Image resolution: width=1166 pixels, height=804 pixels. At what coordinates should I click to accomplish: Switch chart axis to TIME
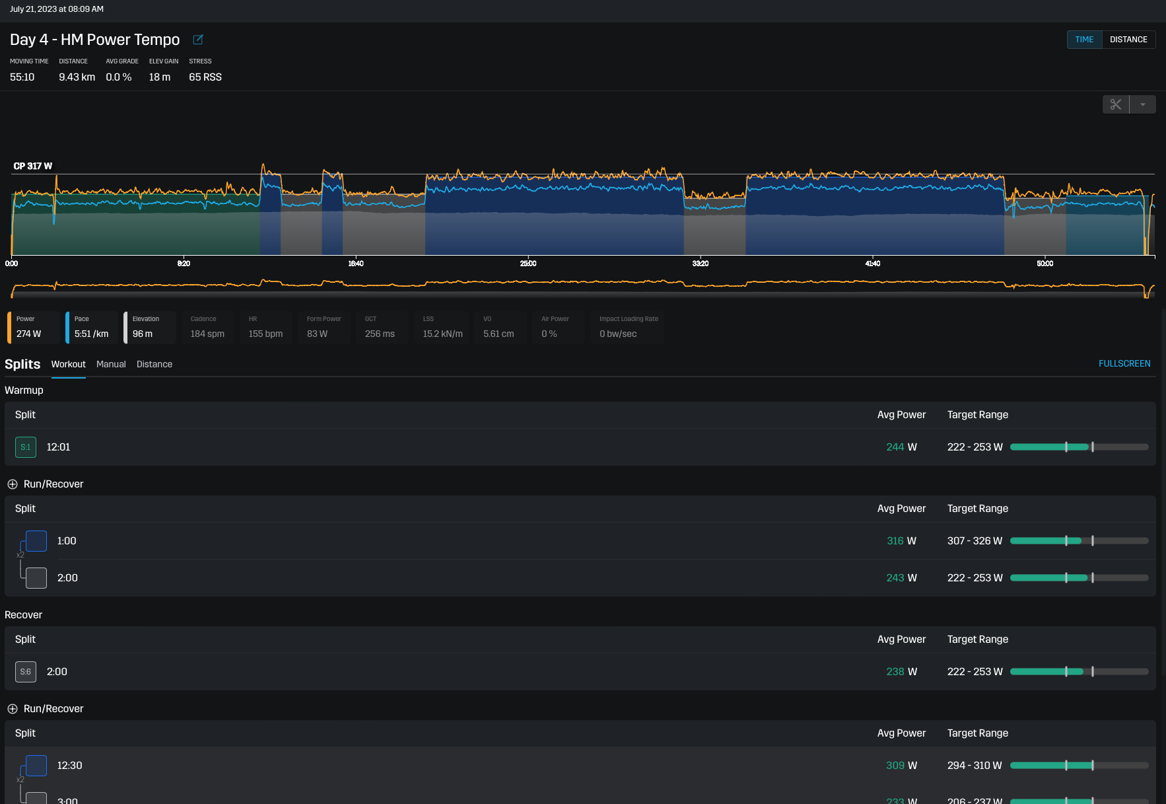pos(1084,40)
